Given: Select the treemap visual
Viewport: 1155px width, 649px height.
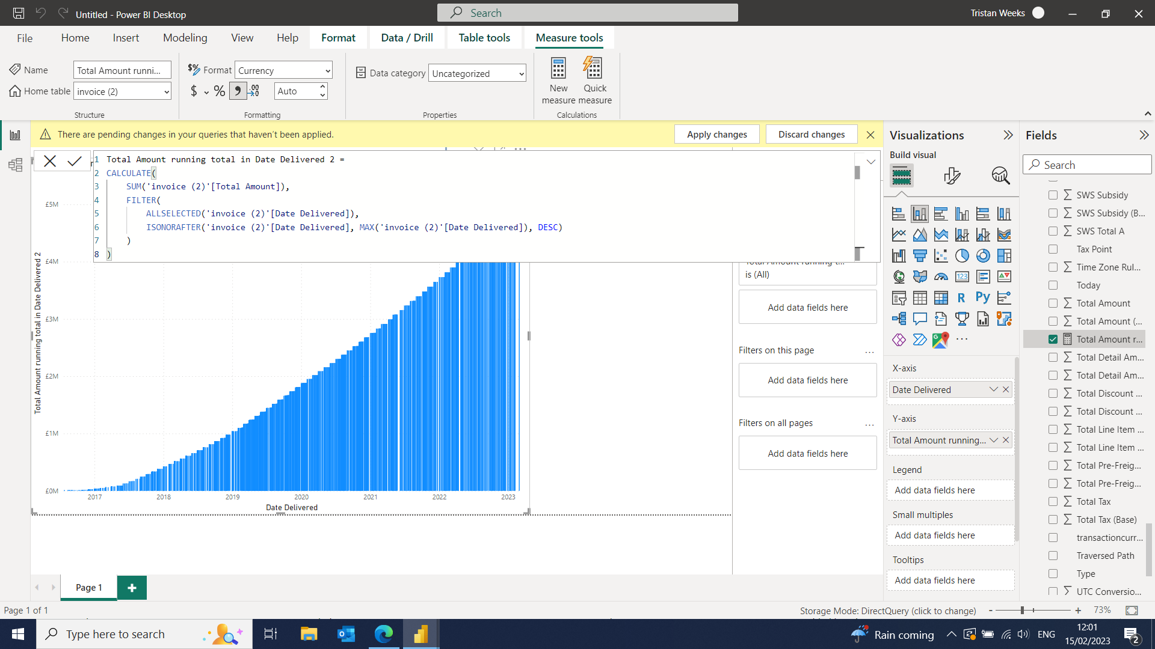Looking at the screenshot, I should pyautogui.click(x=1004, y=256).
